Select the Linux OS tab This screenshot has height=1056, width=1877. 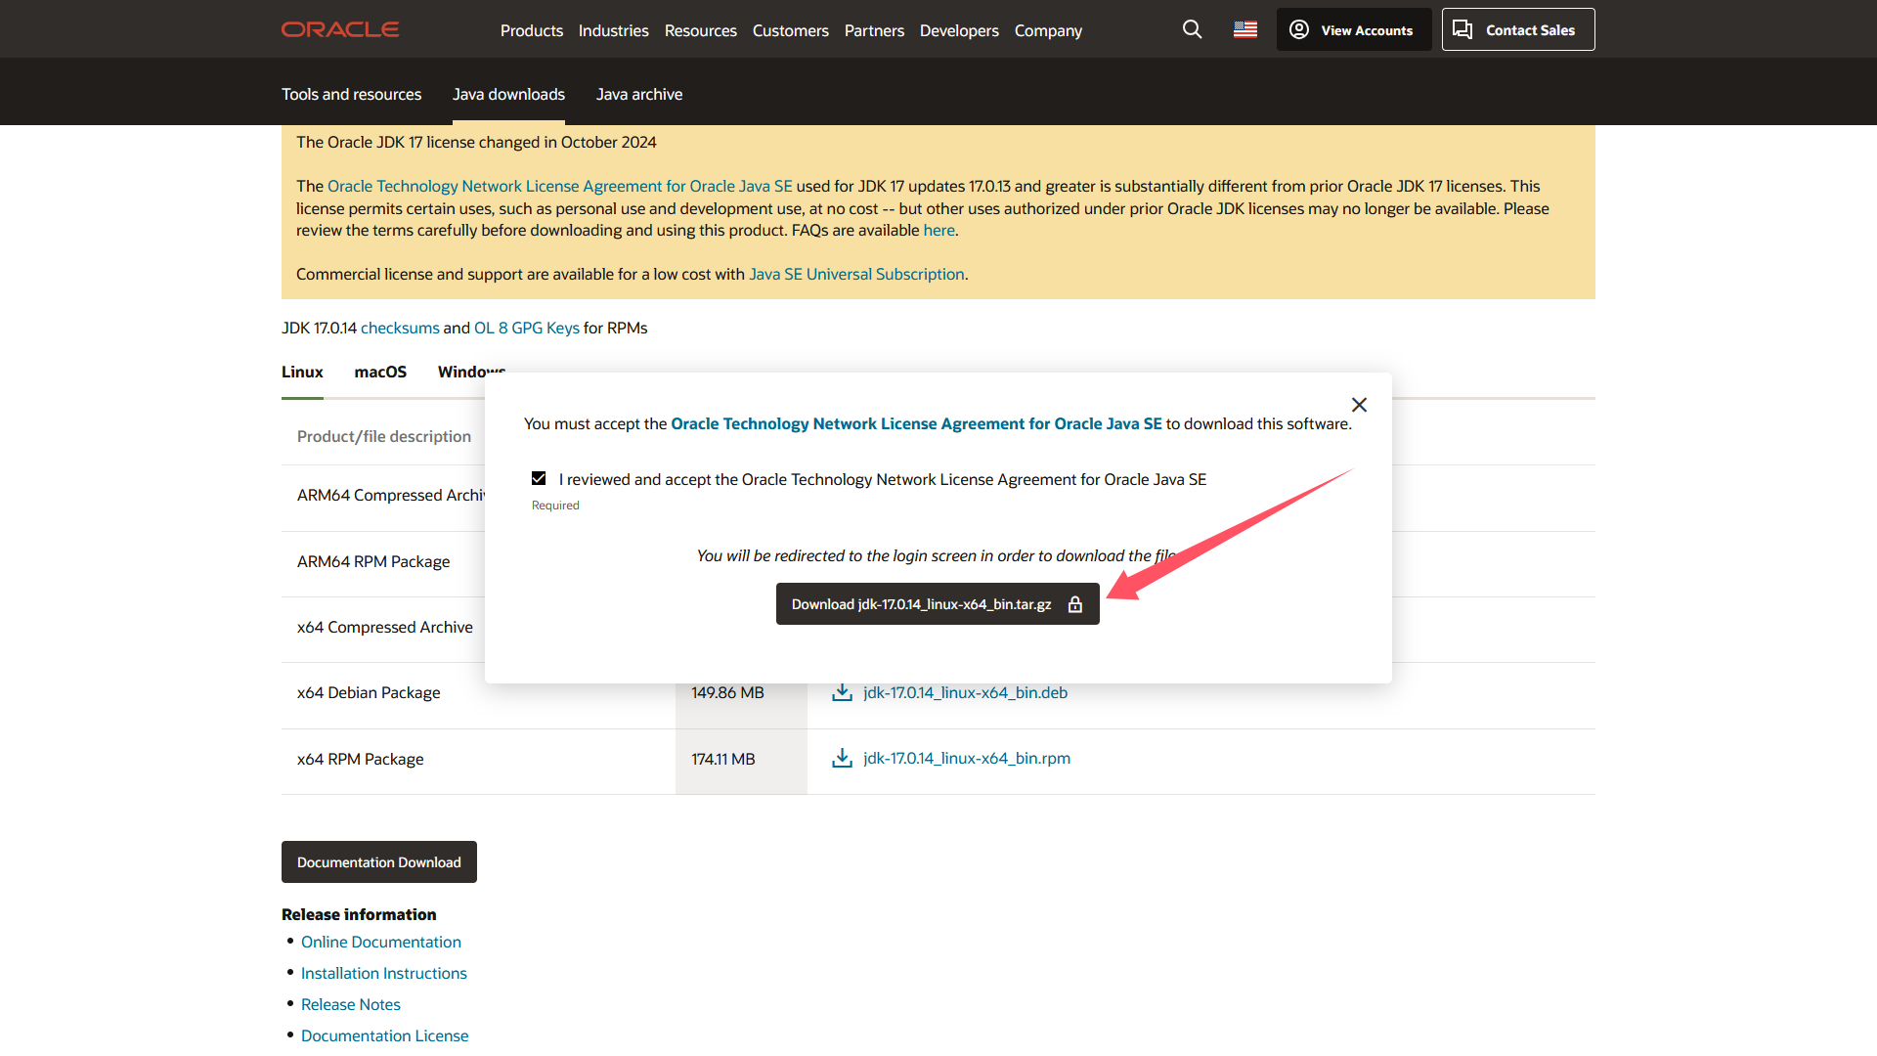tap(302, 372)
